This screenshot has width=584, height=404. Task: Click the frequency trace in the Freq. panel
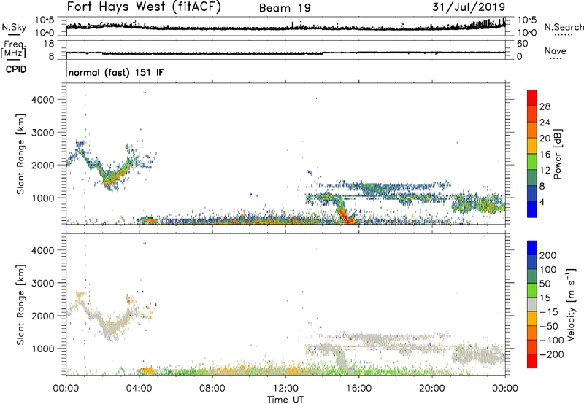click(x=285, y=53)
